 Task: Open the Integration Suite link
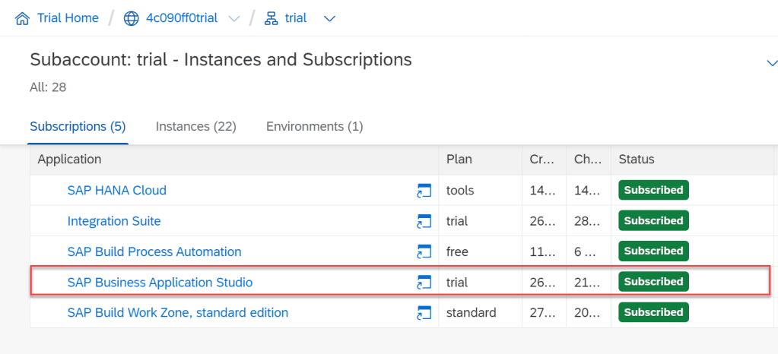(114, 221)
